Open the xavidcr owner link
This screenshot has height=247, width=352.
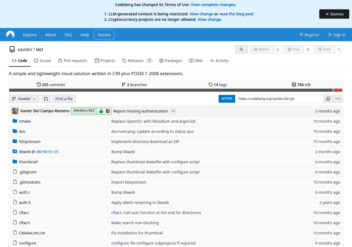(x=25, y=49)
